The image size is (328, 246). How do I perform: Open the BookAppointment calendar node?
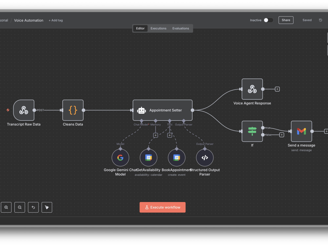pyautogui.click(x=176, y=157)
